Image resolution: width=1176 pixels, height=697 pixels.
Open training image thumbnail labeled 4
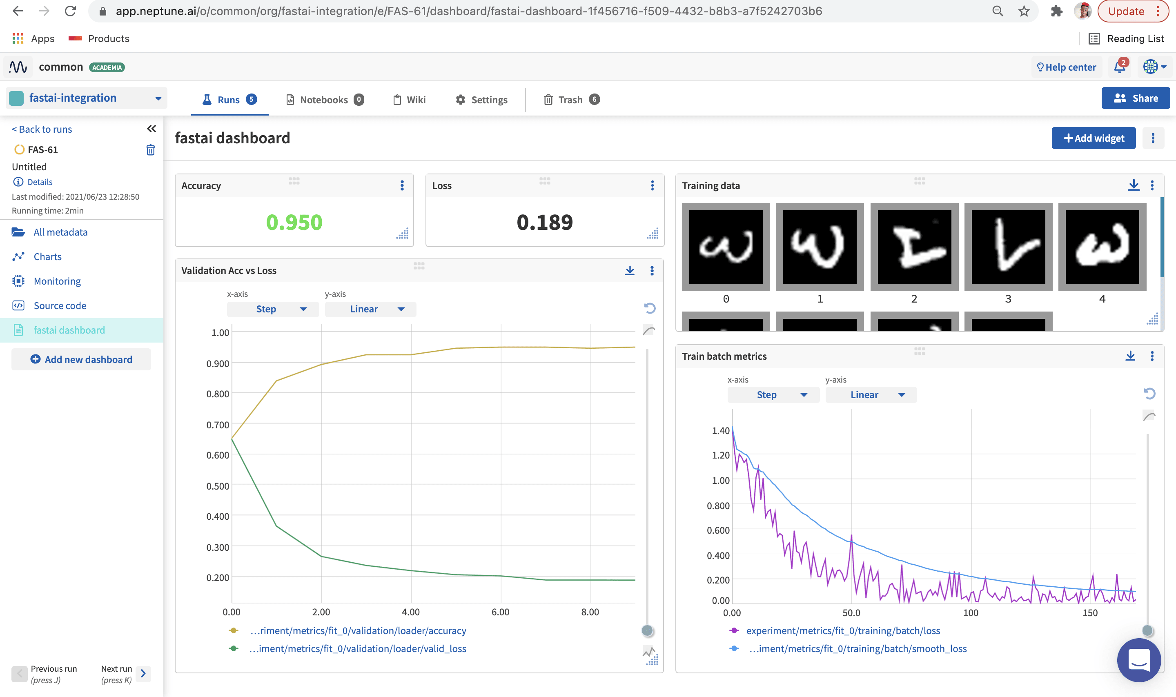coord(1102,247)
